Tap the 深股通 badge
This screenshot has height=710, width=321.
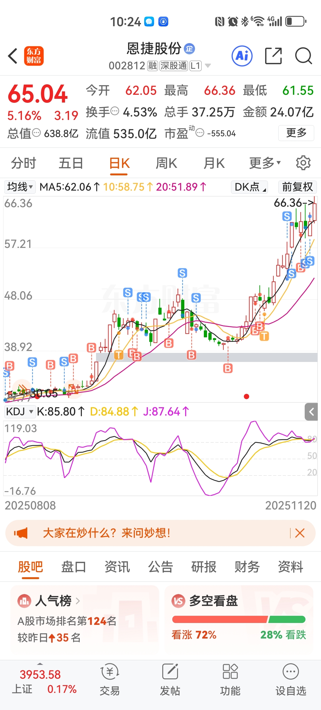point(174,66)
